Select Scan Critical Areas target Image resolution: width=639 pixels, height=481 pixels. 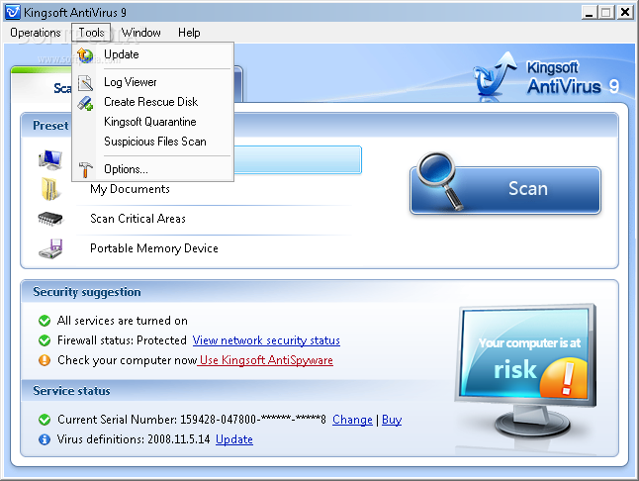(x=137, y=219)
